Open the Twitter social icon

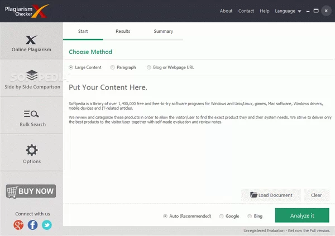coord(46,225)
